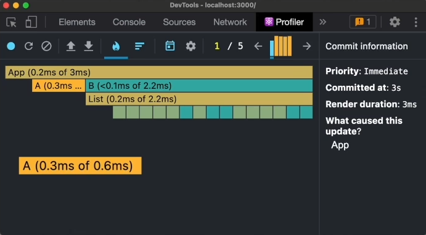Image resolution: width=426 pixels, height=235 pixels.
Task: Switch to the Flamegraph chart view
Action: click(x=116, y=46)
